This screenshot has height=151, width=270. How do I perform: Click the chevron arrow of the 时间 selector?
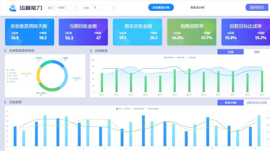point(113,8)
